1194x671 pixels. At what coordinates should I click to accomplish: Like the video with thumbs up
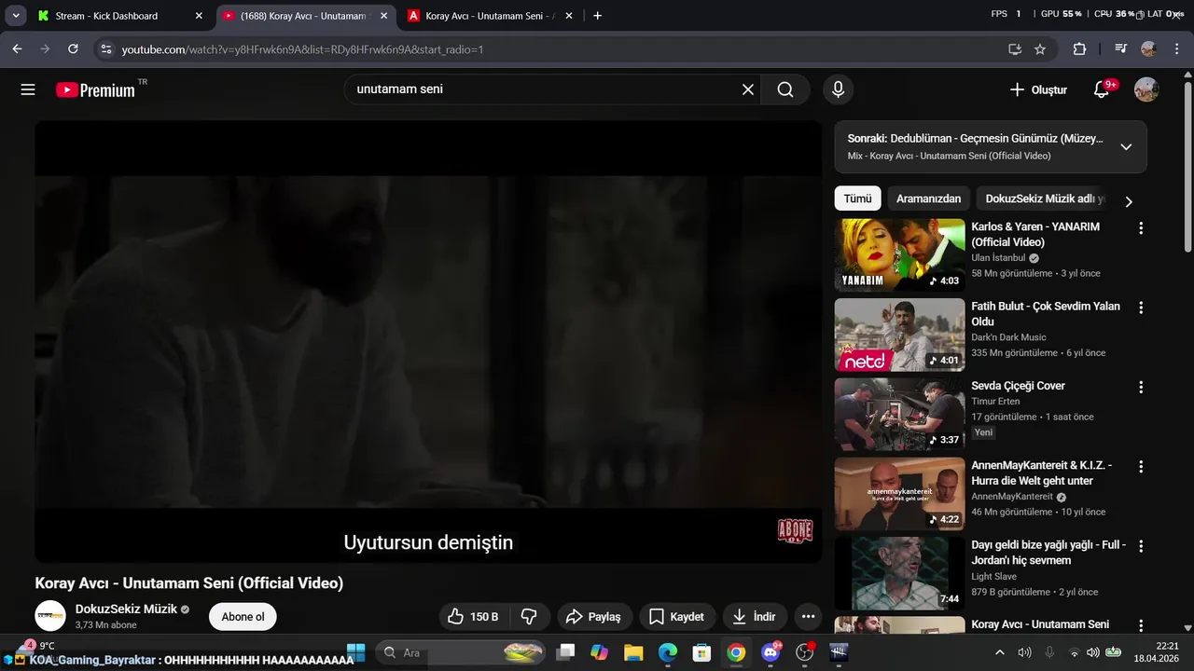coord(474,617)
